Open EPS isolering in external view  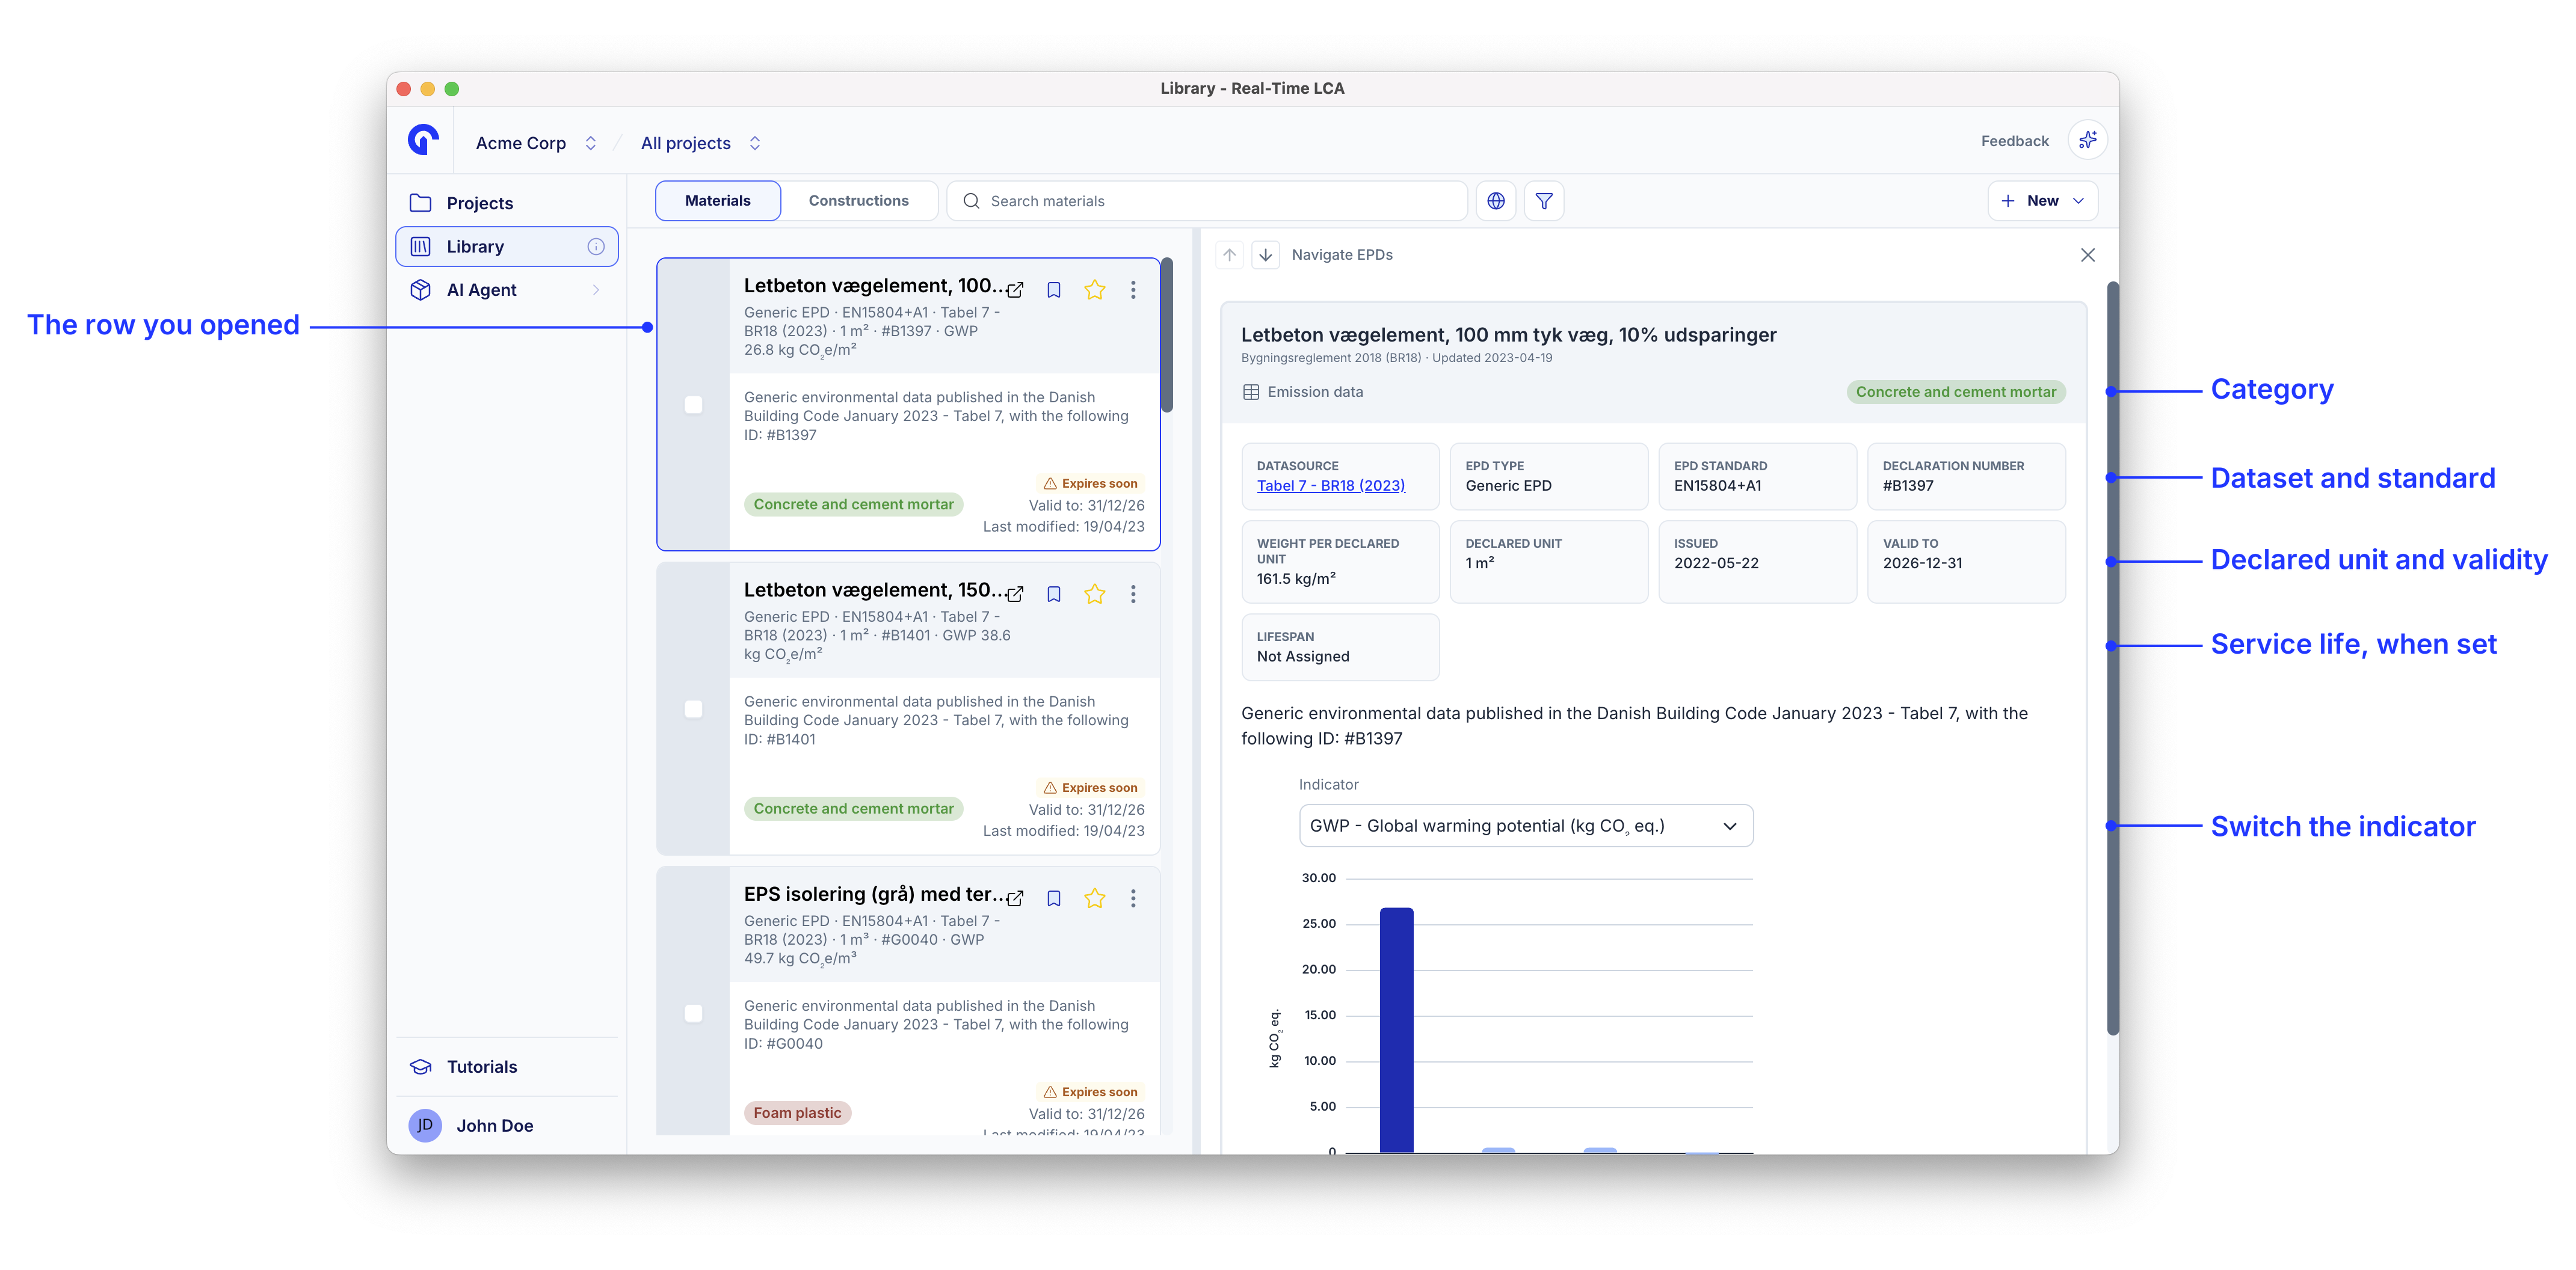click(1015, 898)
